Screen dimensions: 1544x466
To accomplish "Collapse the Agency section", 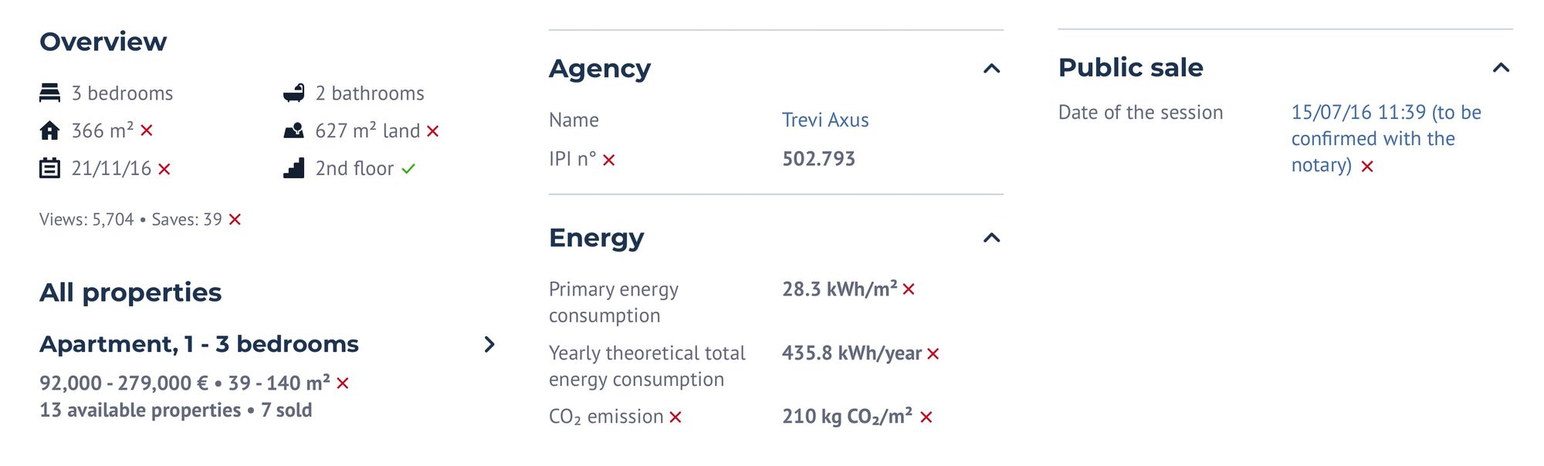I will (x=992, y=69).
